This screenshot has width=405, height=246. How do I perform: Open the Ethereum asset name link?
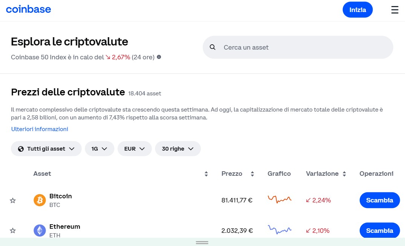[x=64, y=226]
